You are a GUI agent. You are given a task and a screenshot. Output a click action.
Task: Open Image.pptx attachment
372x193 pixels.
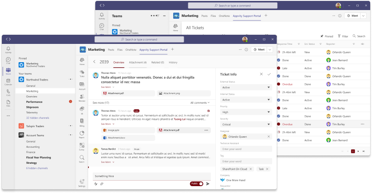pyautogui.click(x=128, y=130)
